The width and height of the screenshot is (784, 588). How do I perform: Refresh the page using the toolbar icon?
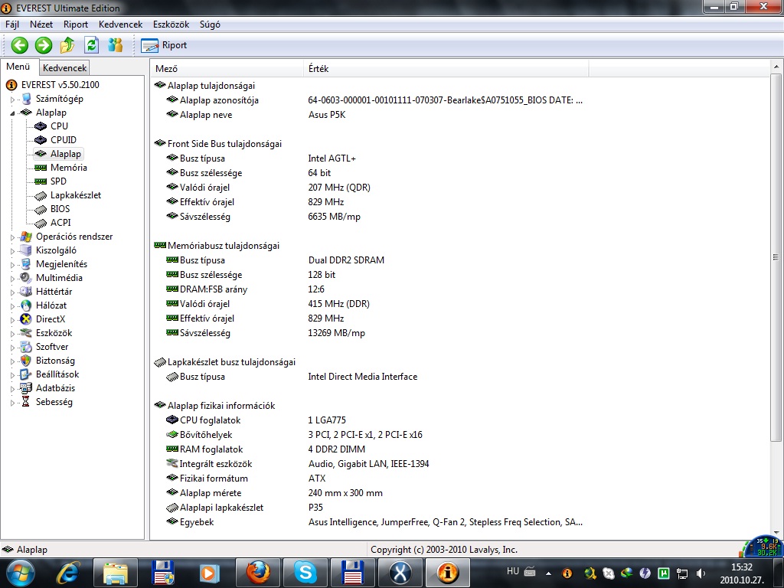point(92,45)
